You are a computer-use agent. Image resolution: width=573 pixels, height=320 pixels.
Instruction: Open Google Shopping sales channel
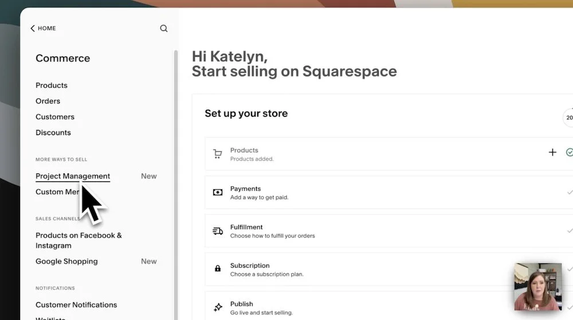66,261
